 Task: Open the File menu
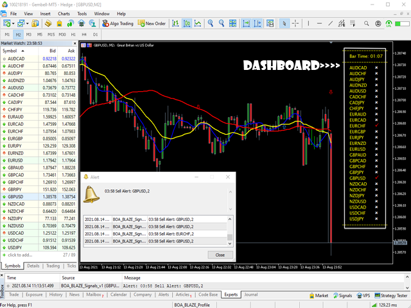pyautogui.click(x=13, y=13)
